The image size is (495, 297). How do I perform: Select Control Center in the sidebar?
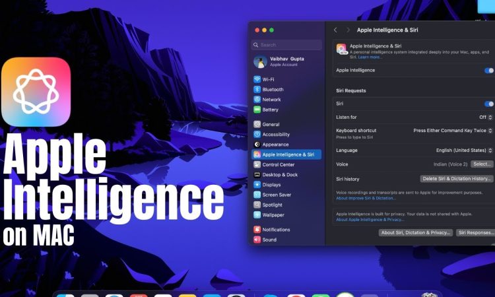coord(279,165)
